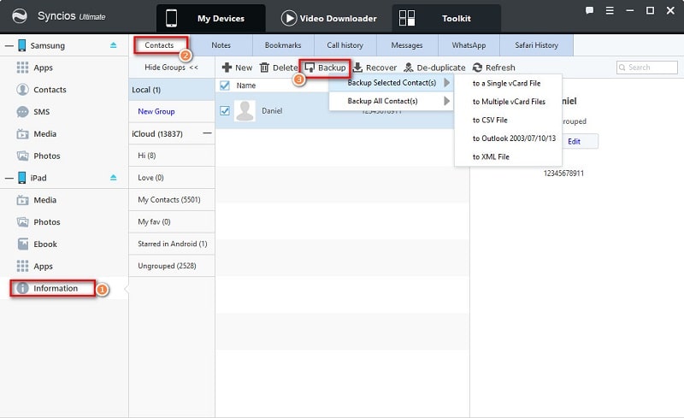
Task: Eject the iPad device
Action: (114, 178)
